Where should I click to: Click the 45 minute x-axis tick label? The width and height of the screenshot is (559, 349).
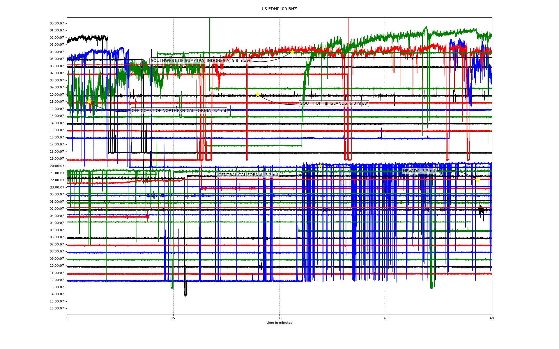coord(386,318)
